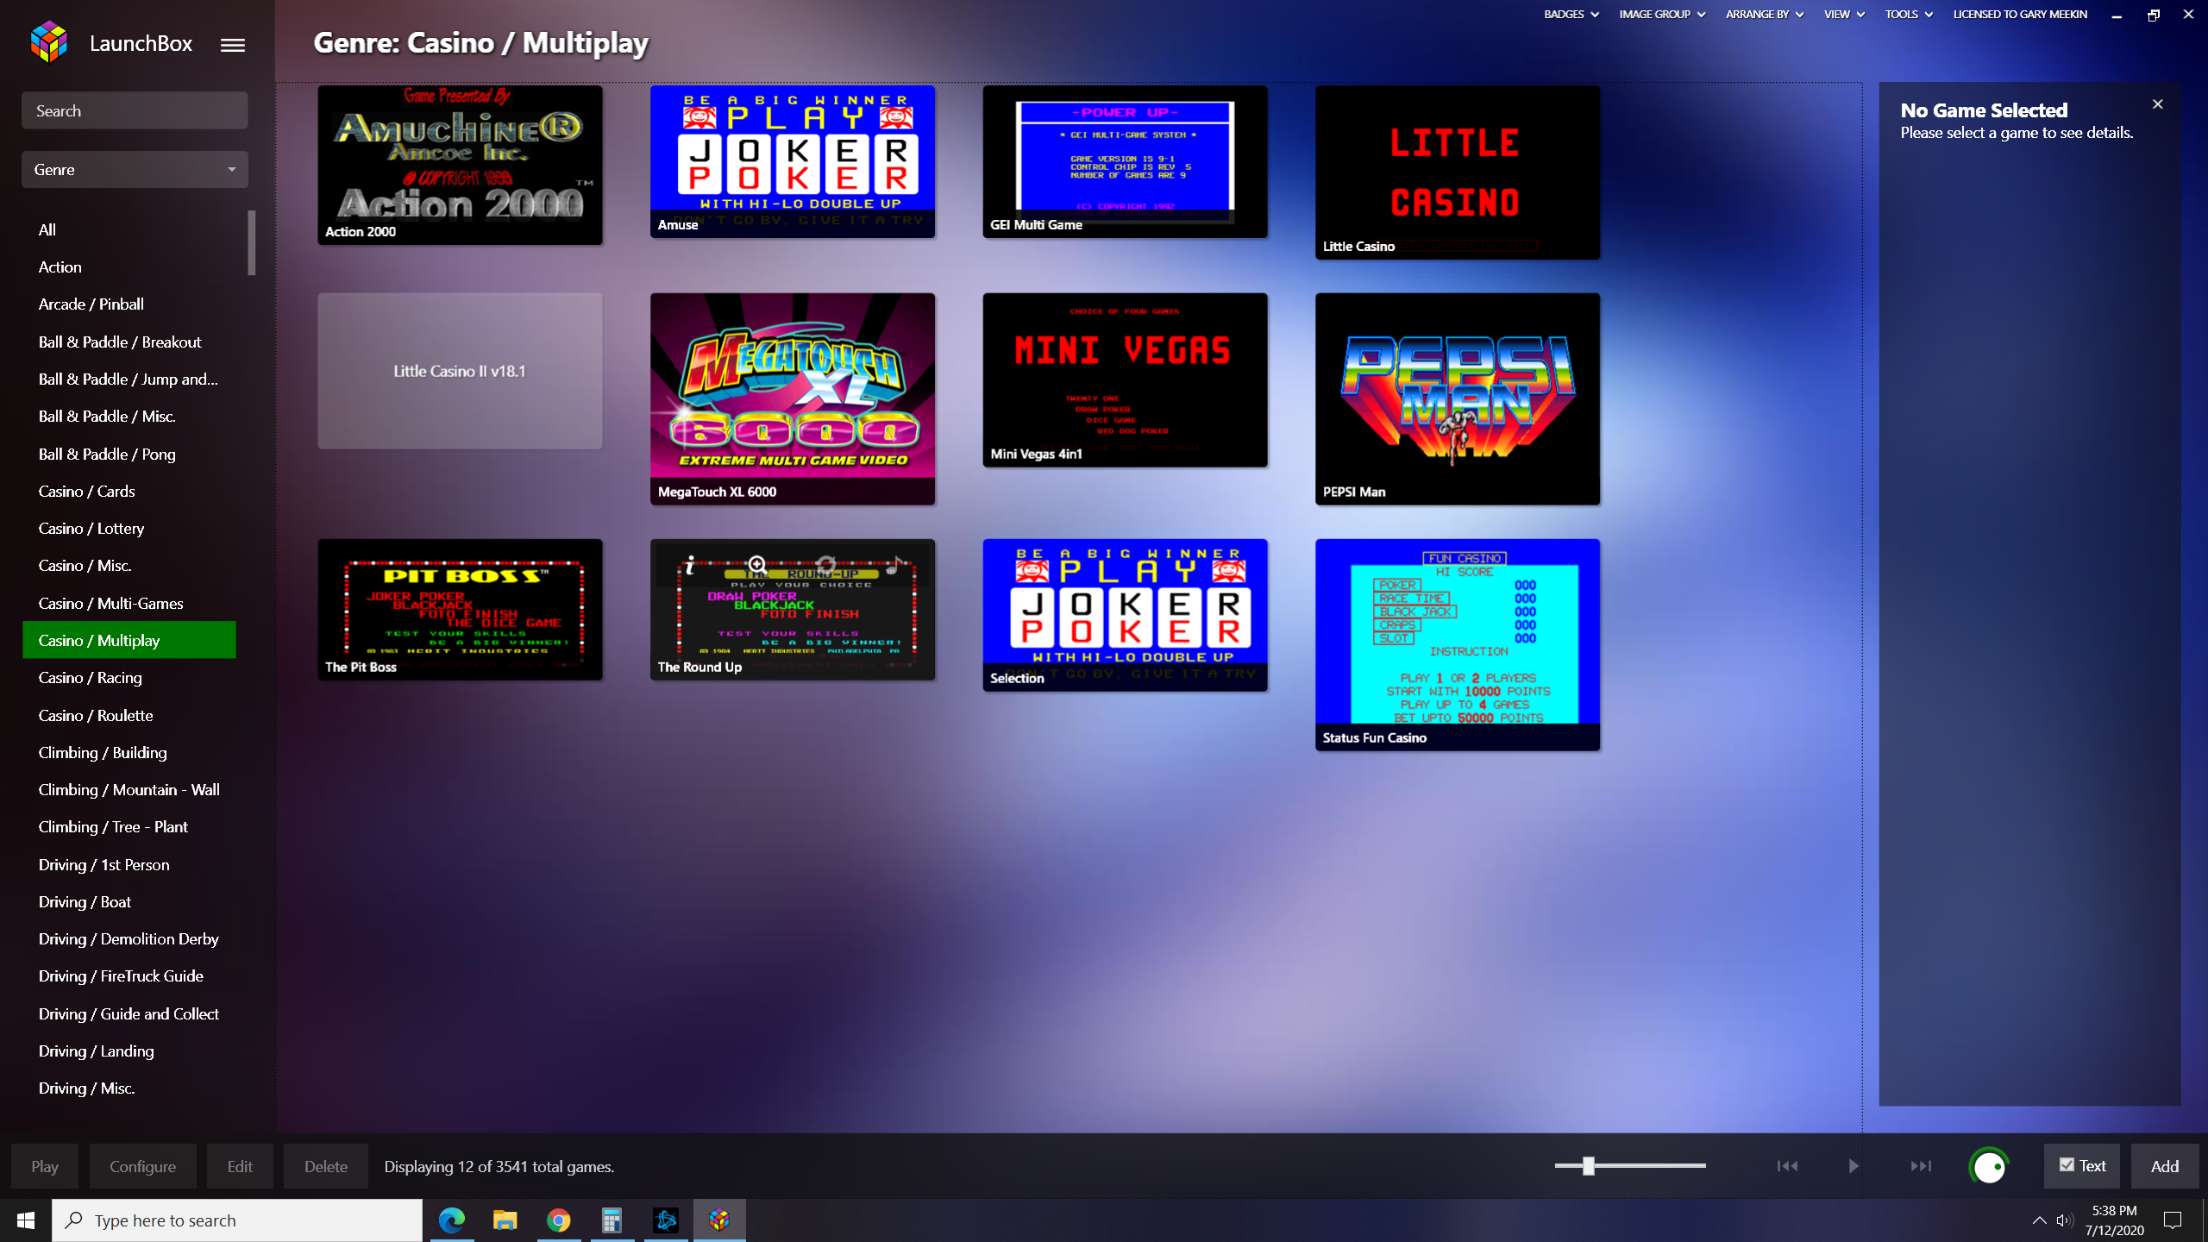2208x1242 pixels.
Task: Toggle the Text checkbox
Action: 2067,1165
